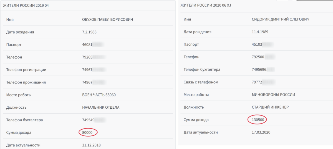
Task: Select the СТАРШИЙ ИНЖЕНЕР position value
Action: (x=271, y=107)
